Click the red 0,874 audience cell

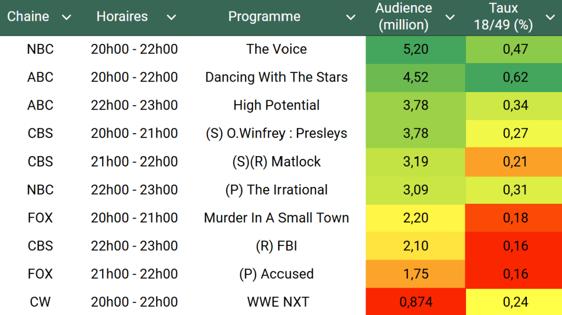tap(415, 302)
